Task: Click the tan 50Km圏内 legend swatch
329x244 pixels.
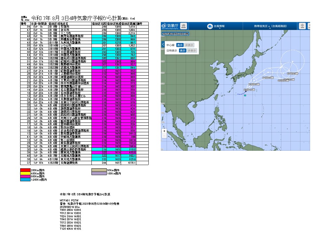Action: point(99,170)
